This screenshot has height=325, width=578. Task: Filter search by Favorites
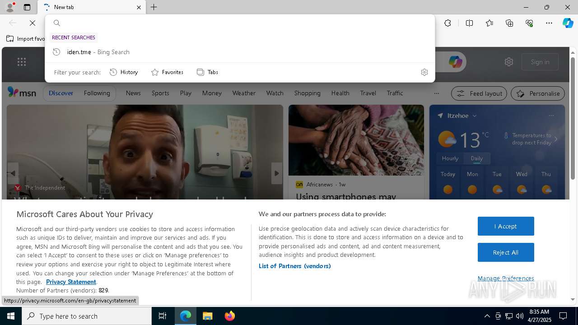pos(167,72)
